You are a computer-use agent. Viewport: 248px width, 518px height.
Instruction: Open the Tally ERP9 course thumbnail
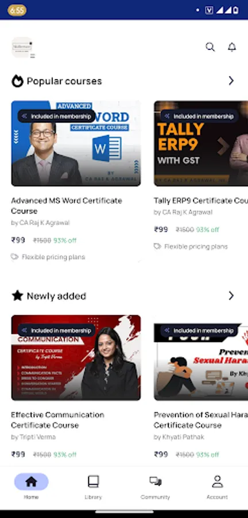pyautogui.click(x=201, y=143)
